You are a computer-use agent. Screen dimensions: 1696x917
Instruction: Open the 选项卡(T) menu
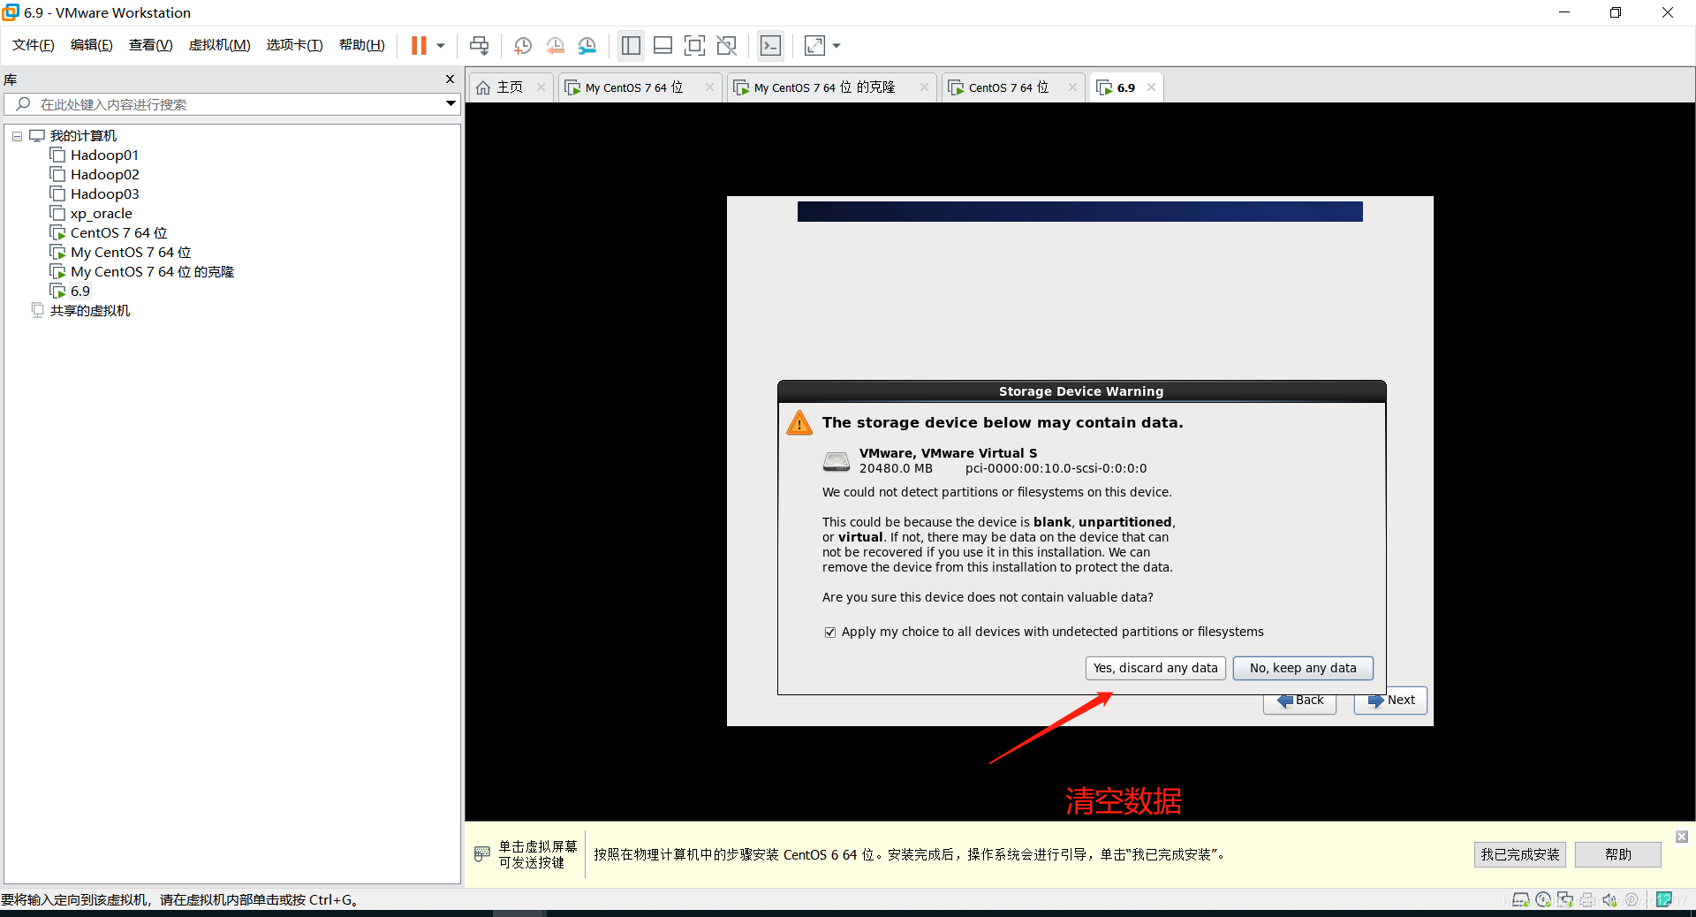point(294,45)
